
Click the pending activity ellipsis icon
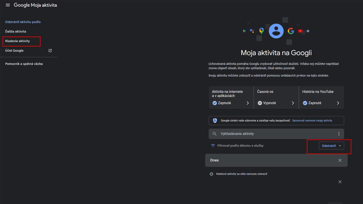(211, 174)
